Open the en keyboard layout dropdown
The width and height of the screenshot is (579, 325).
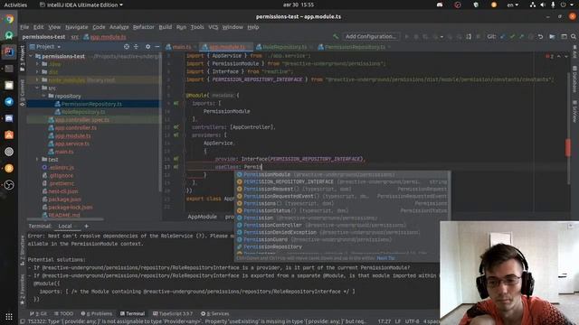[x=513, y=5]
